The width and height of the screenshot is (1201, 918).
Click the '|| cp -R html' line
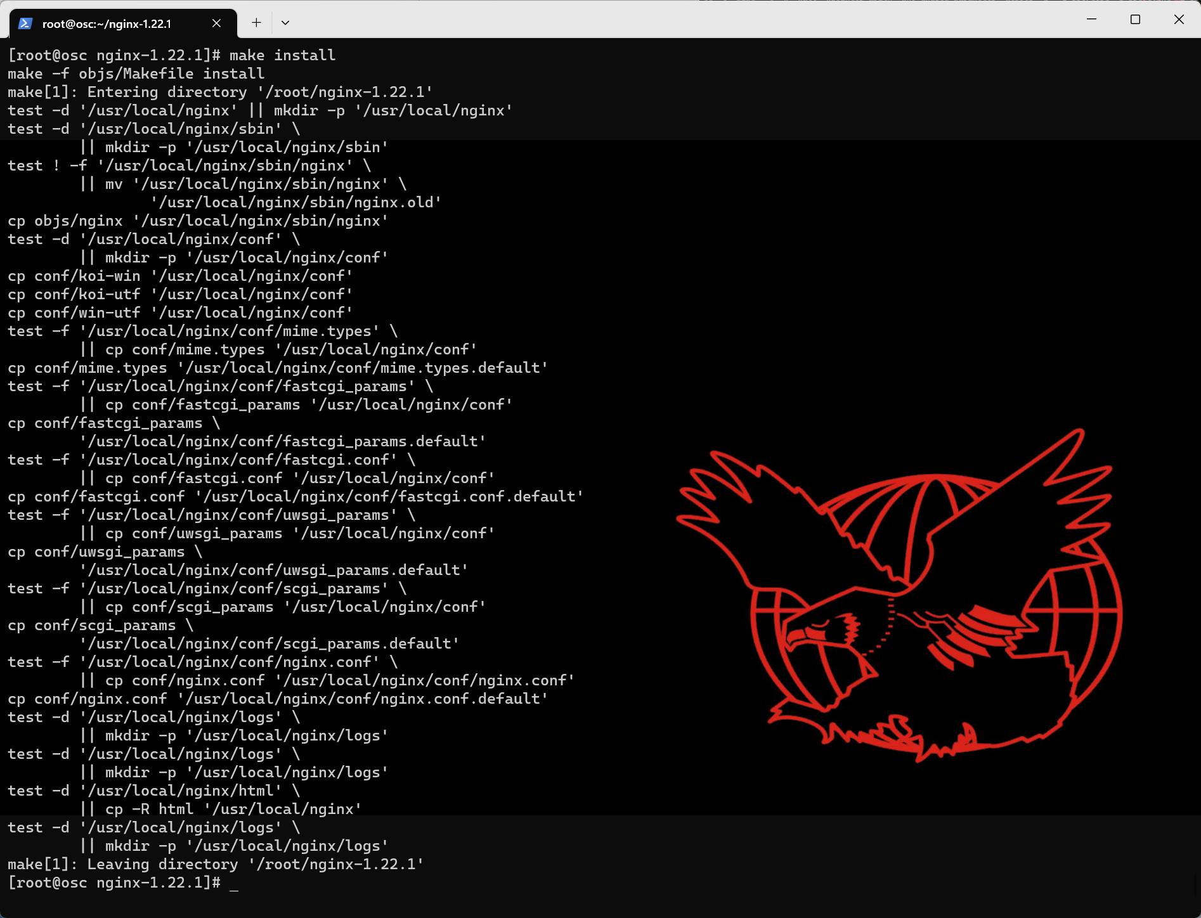(221, 809)
